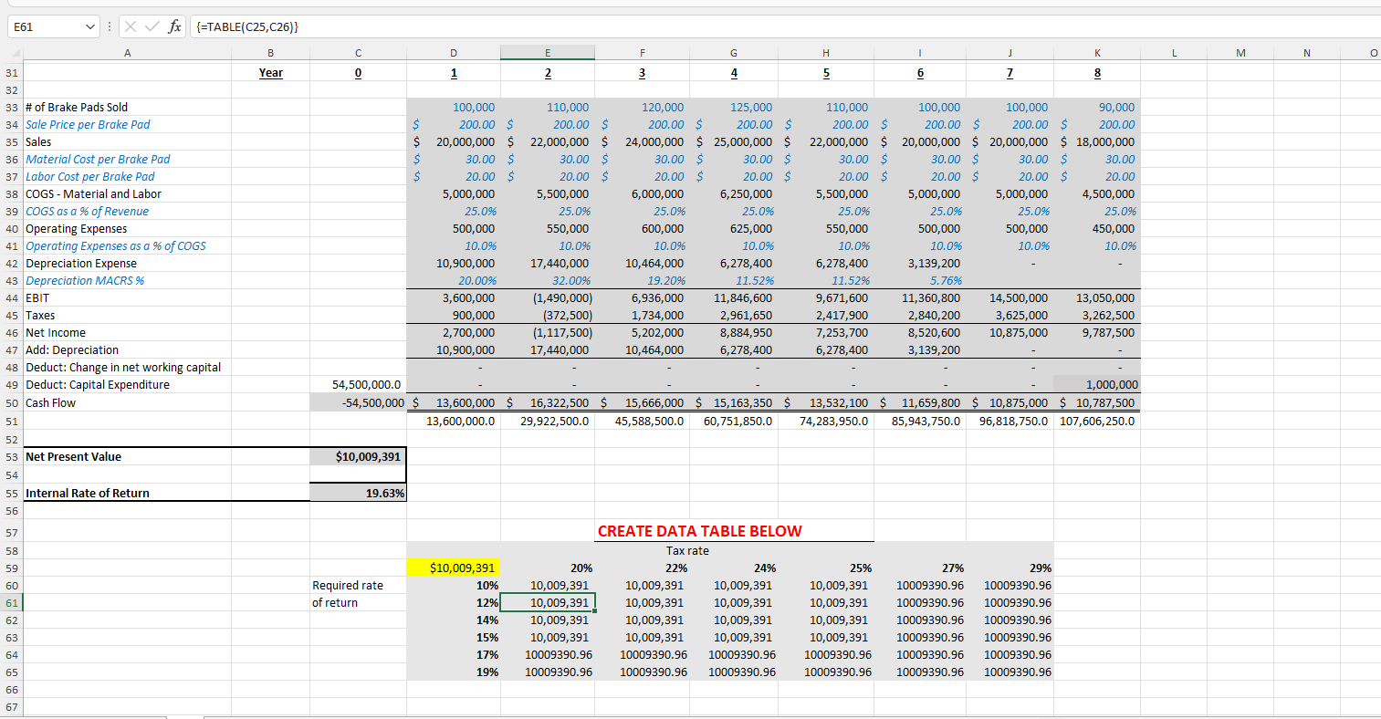Select 'Deduct: Change in net working capital' label
The width and height of the screenshot is (1381, 719).
coord(123,367)
